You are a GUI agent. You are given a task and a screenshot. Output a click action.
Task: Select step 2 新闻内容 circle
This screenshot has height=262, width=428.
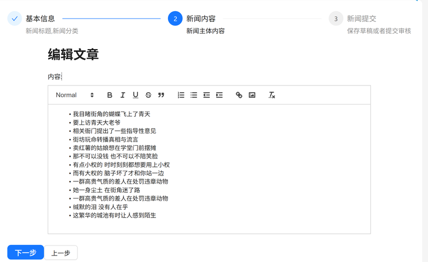coord(175,19)
